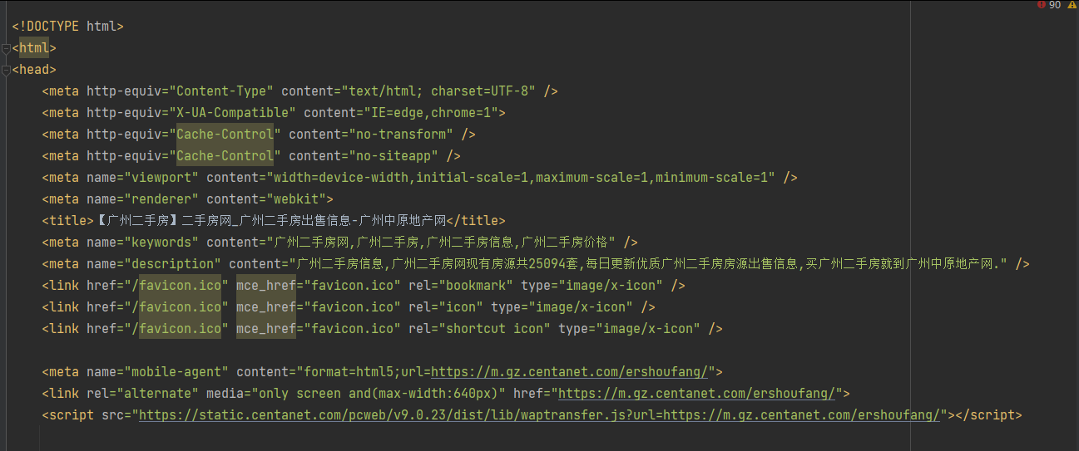The height and width of the screenshot is (451, 1079).
Task: Click Cache-Control on the no-siteapp line
Action: tap(225, 156)
